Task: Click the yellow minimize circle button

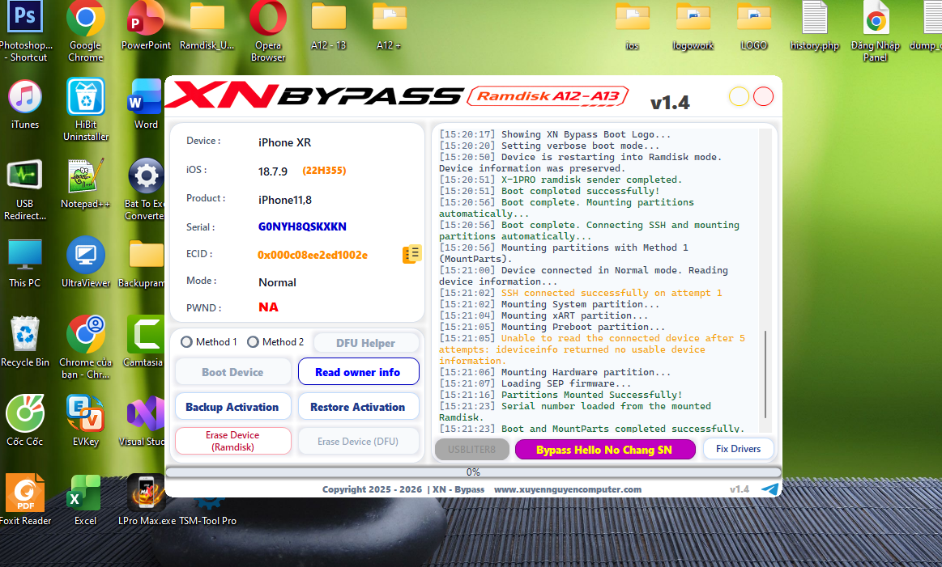Action: 739,96
